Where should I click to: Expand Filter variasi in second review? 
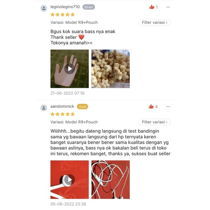point(155,122)
